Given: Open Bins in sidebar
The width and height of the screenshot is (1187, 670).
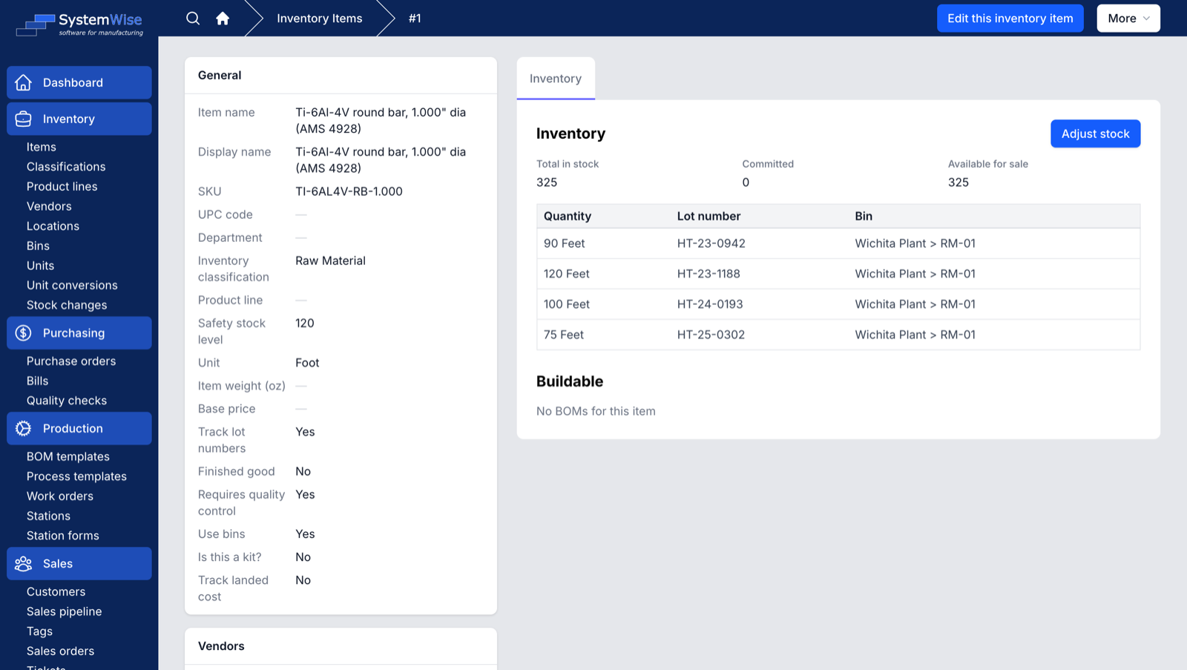Looking at the screenshot, I should pyautogui.click(x=38, y=246).
